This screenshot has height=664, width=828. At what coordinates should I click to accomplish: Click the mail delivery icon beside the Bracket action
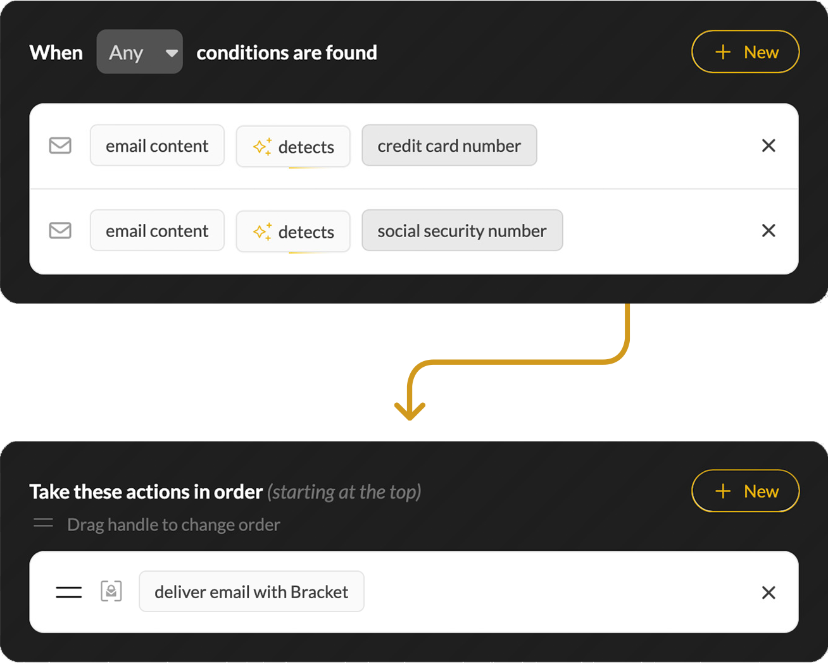(111, 591)
